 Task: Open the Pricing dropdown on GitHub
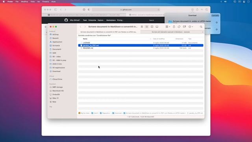(120, 20)
